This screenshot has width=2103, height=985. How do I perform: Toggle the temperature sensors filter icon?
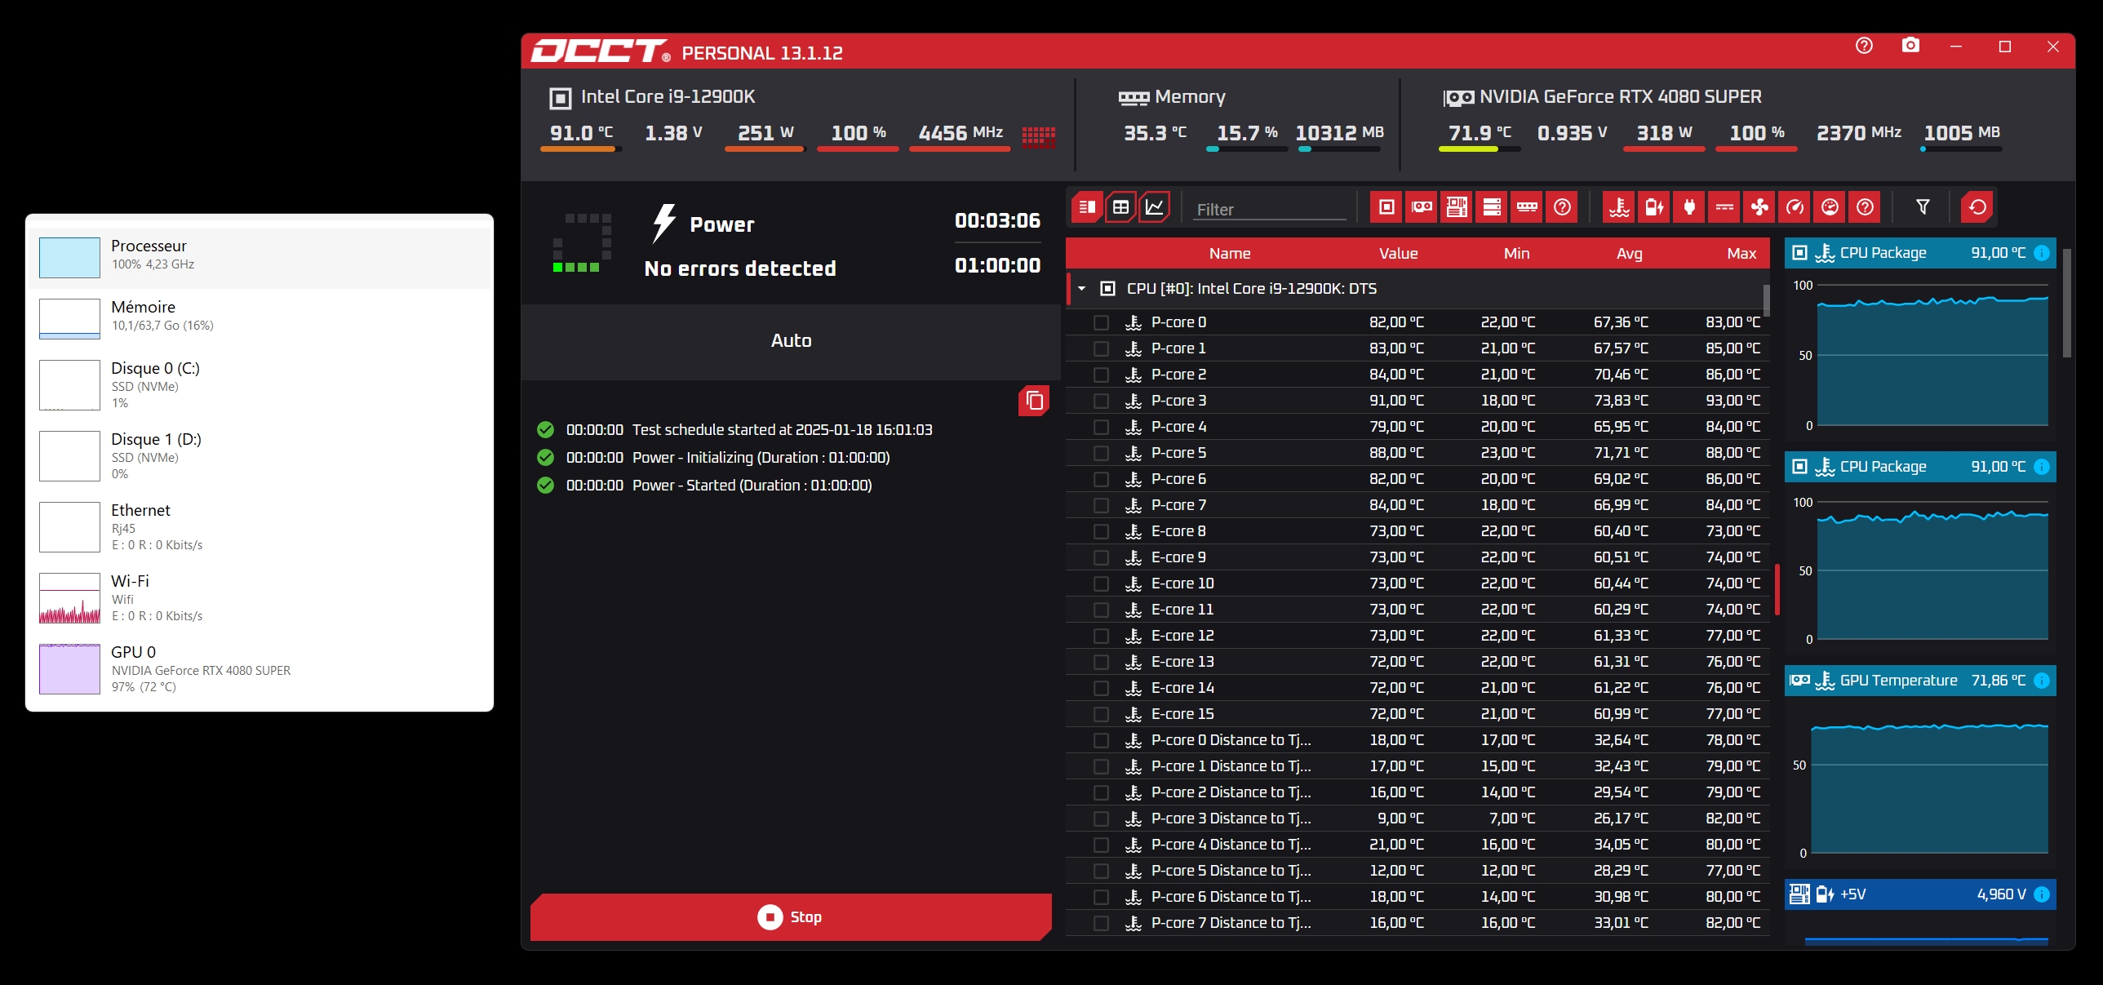click(x=1619, y=207)
